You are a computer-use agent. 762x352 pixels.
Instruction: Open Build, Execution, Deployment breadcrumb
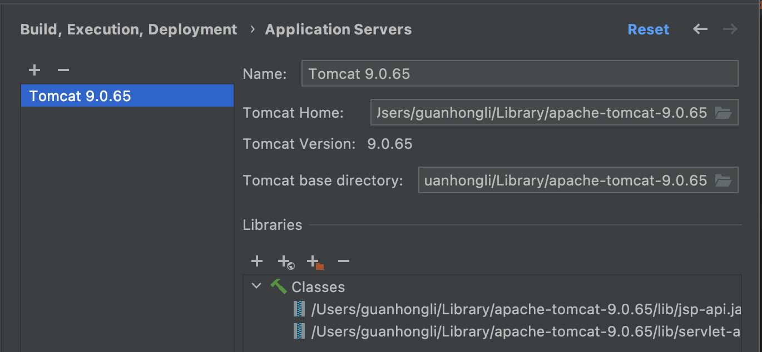pyautogui.click(x=128, y=29)
